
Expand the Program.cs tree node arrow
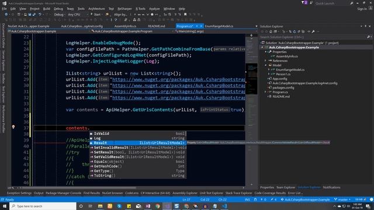tap(266, 92)
